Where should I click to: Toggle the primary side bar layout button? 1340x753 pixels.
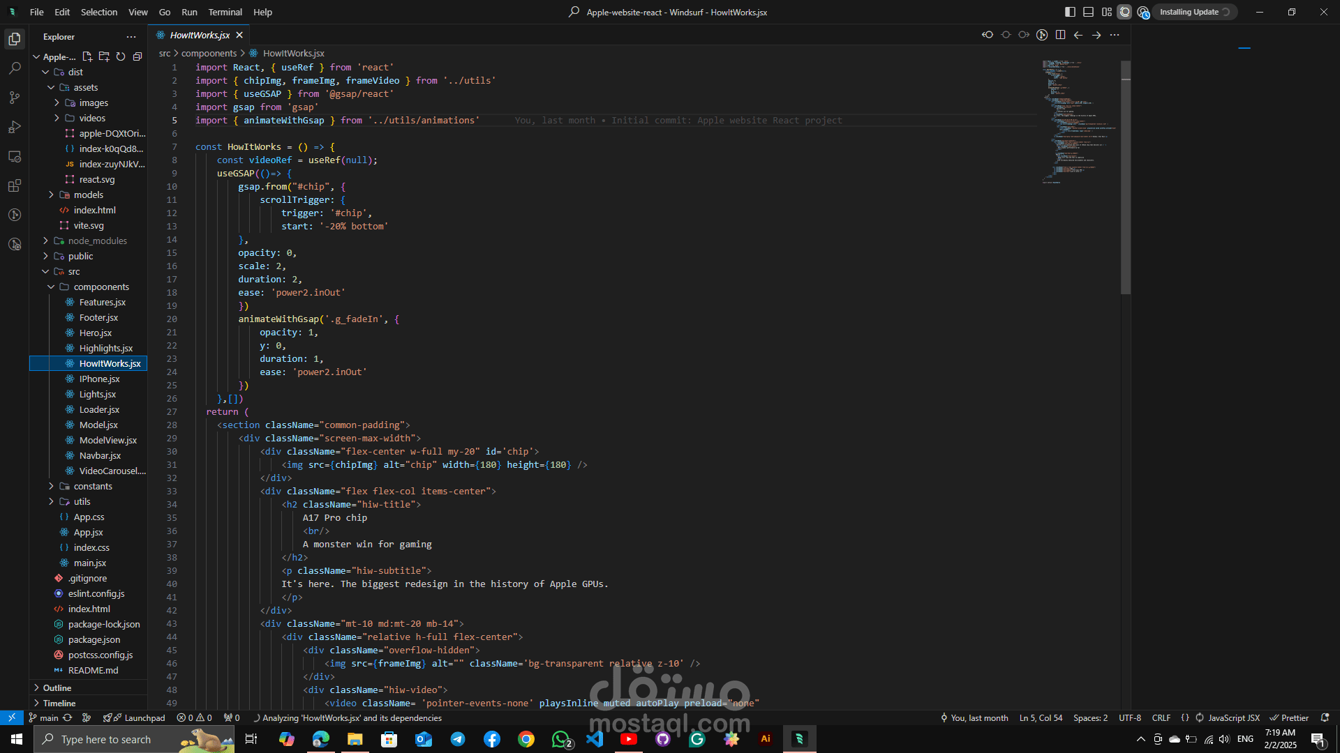[1070, 12]
